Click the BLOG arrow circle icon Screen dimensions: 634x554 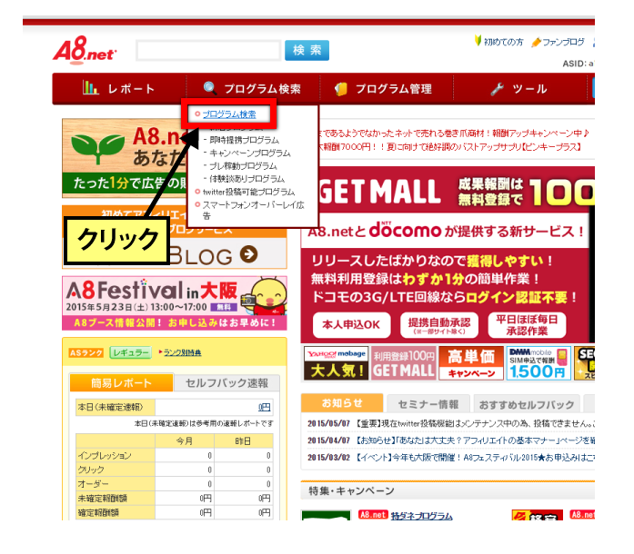248,254
